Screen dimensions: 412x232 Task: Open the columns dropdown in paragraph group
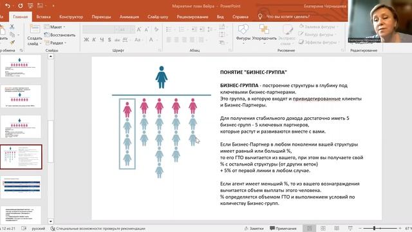(x=202, y=40)
